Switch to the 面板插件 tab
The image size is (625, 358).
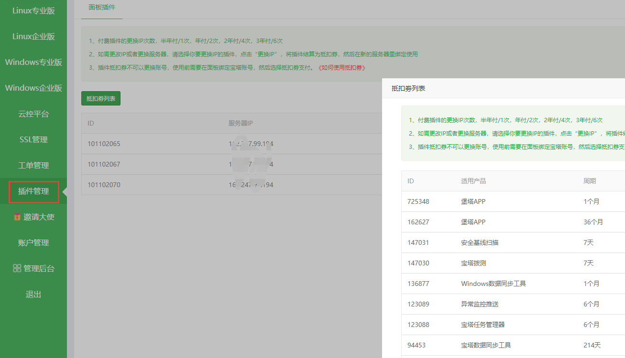[x=102, y=7]
